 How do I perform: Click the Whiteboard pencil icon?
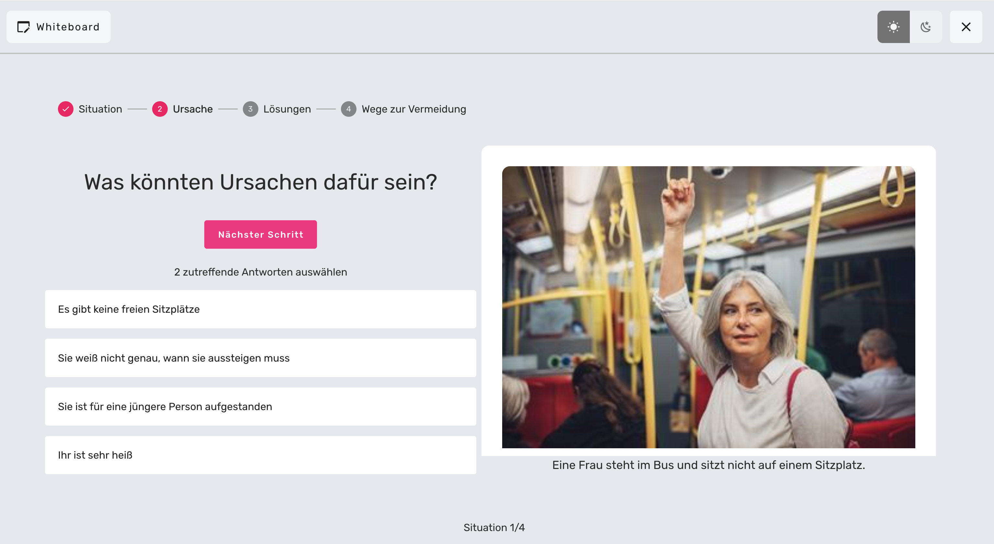coord(24,27)
